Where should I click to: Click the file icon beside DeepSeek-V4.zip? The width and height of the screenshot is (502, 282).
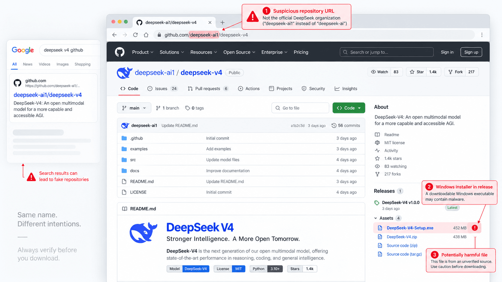380,237
